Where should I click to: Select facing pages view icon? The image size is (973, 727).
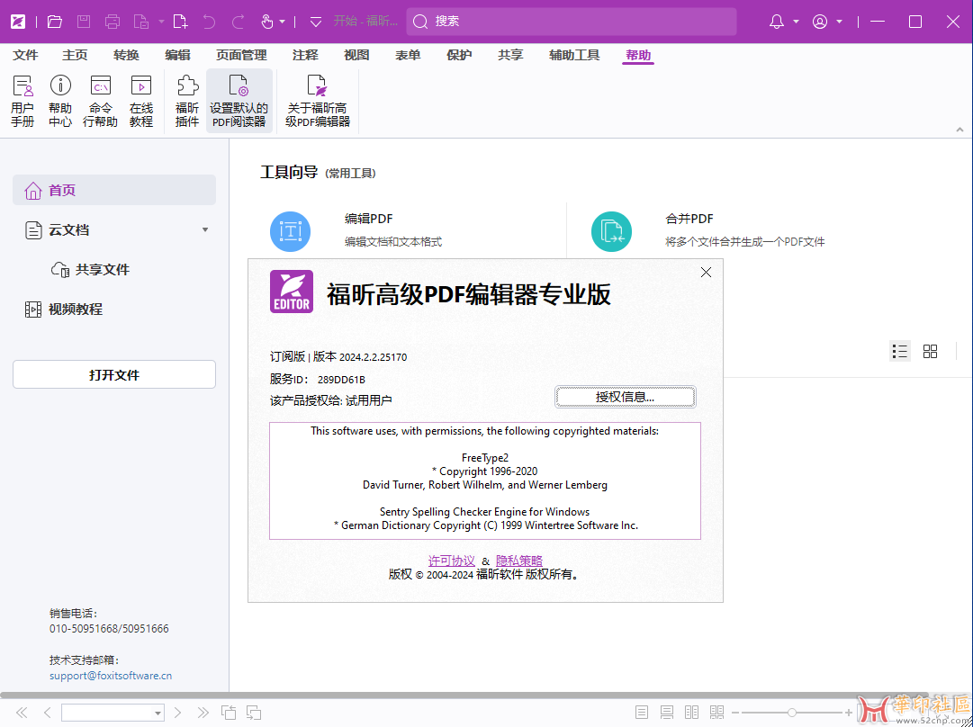point(692,712)
